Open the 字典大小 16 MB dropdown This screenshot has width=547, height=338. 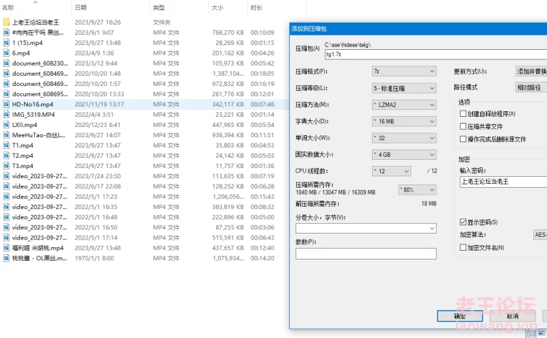point(404,122)
